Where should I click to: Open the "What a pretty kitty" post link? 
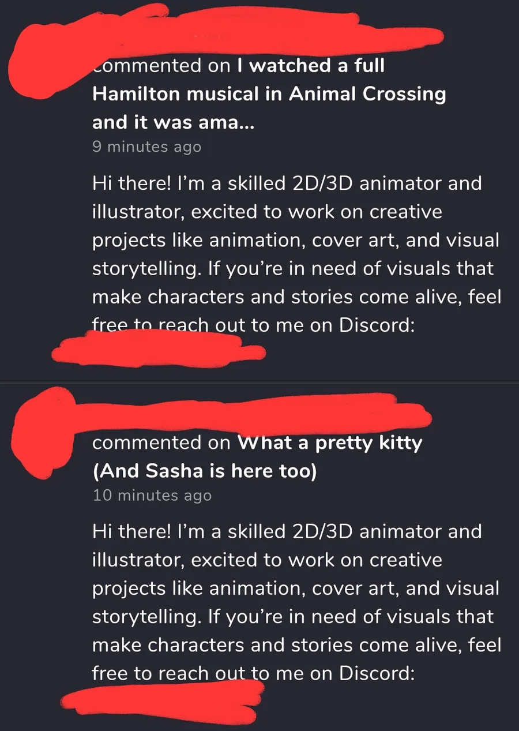point(330,443)
